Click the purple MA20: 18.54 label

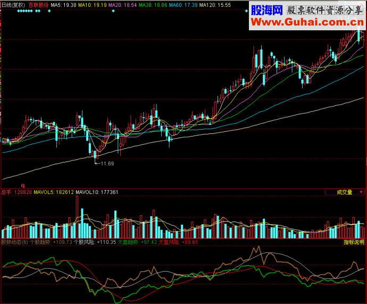(x=122, y=5)
